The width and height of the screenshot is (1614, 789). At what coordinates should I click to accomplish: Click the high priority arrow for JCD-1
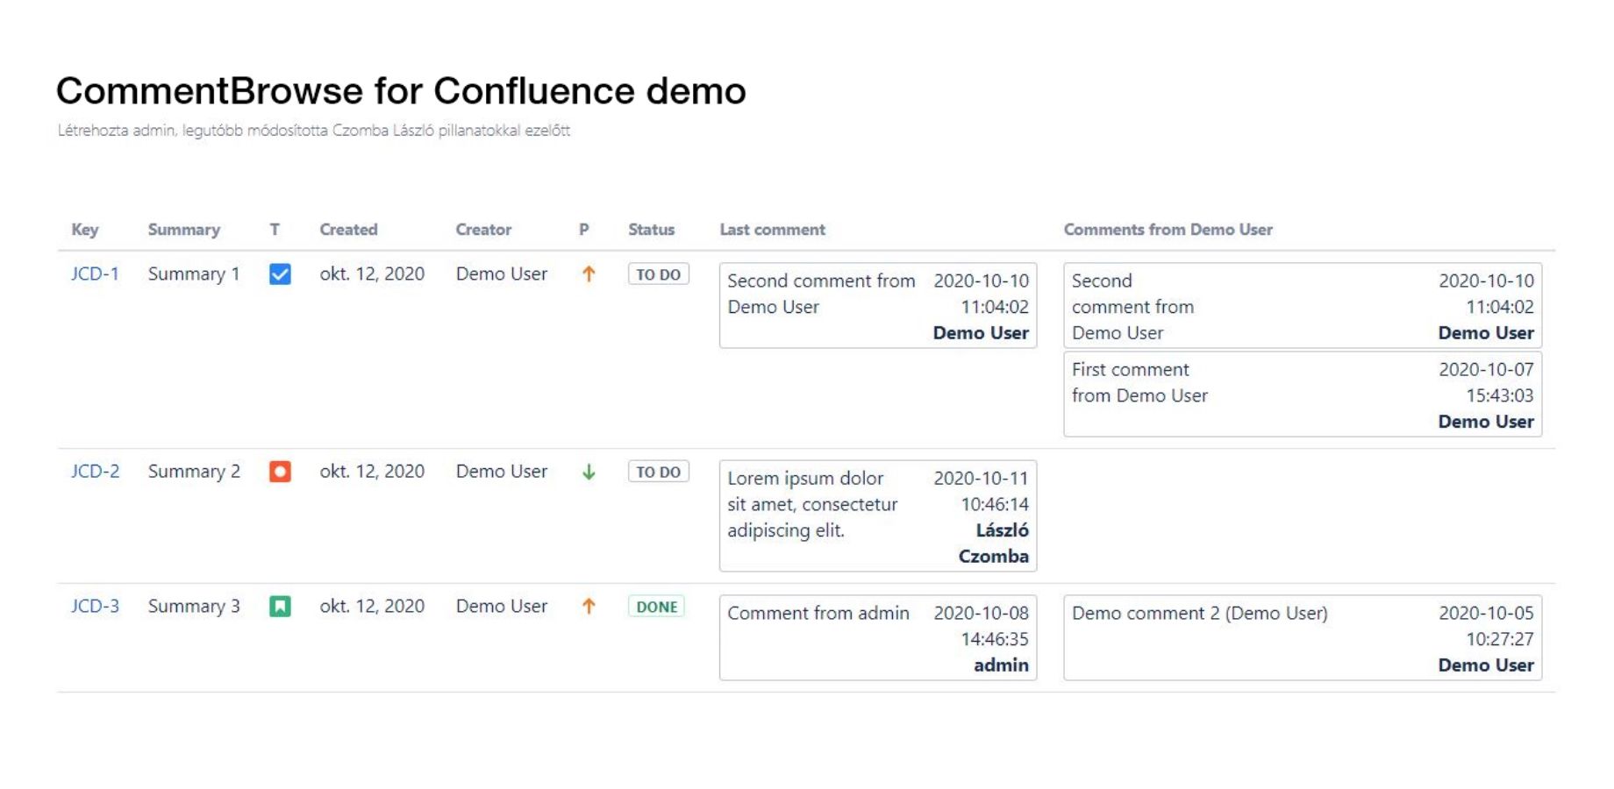pos(589,274)
